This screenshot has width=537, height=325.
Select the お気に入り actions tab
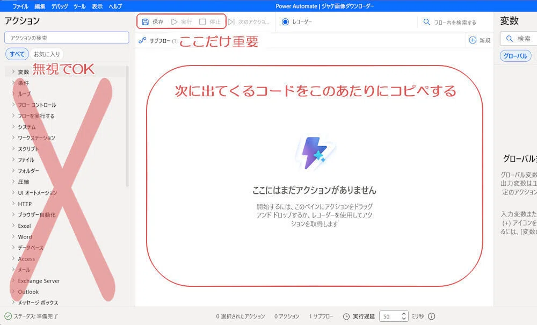47,54
